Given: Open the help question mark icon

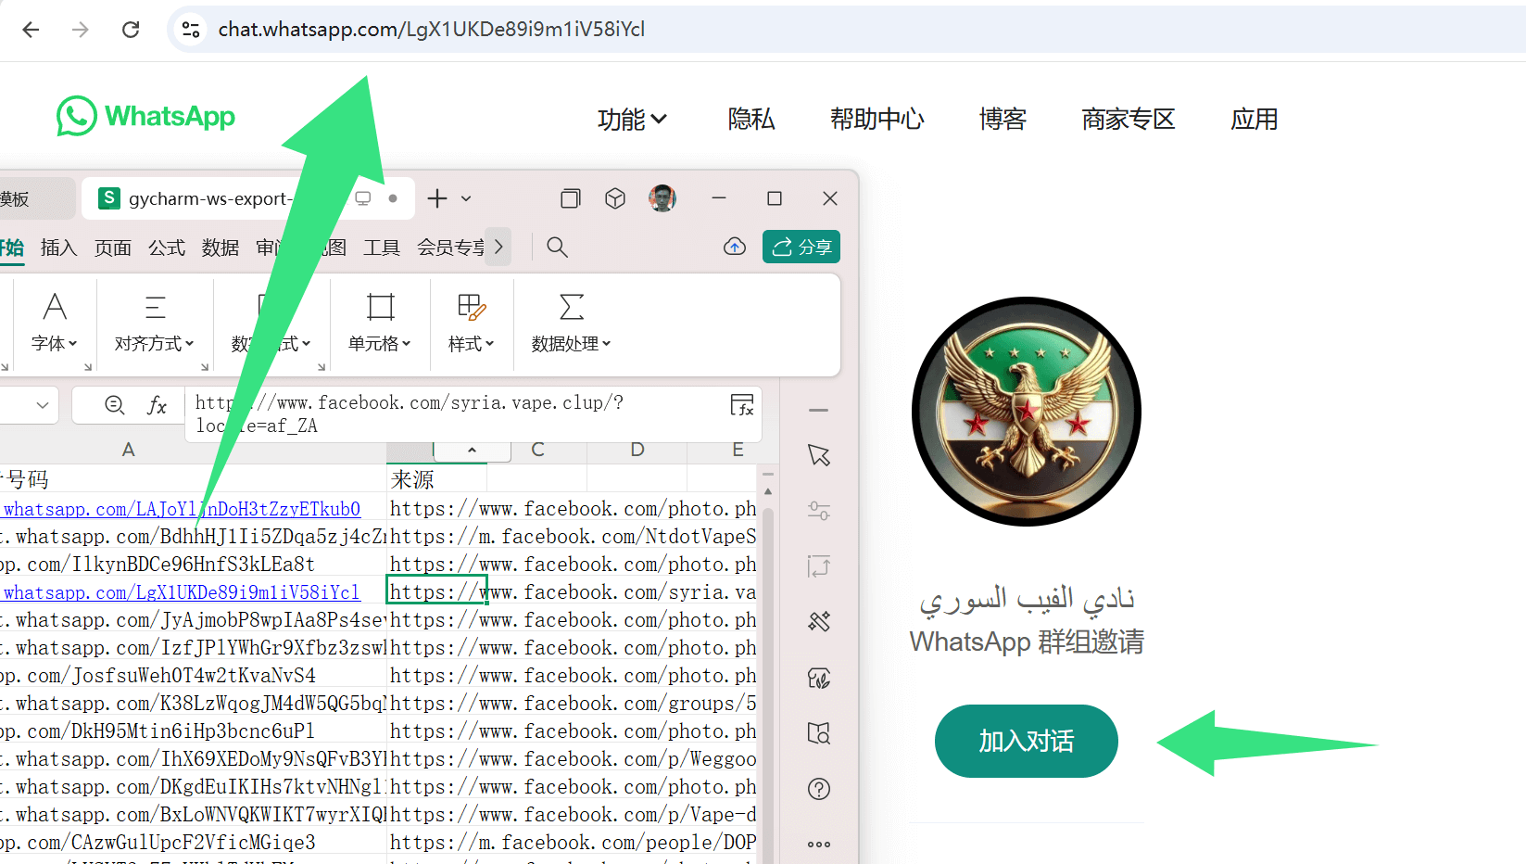Looking at the screenshot, I should coord(818,789).
